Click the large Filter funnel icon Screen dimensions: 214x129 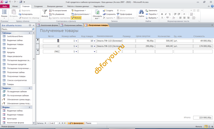coord(45,12)
